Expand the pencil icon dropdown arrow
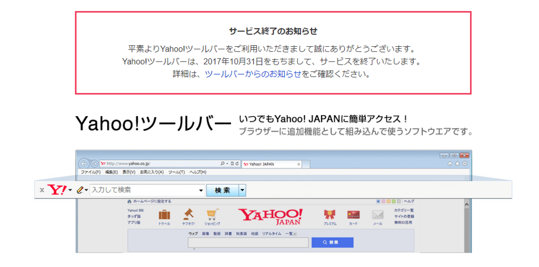 [x=87, y=190]
